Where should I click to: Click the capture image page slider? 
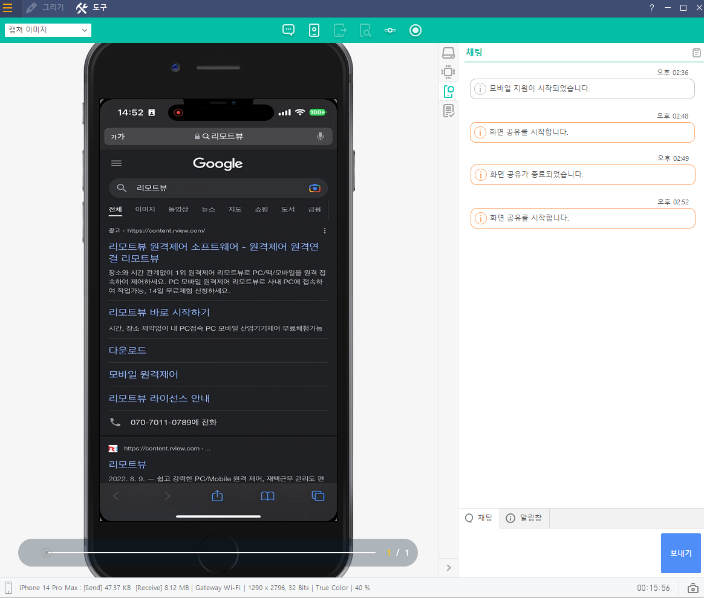211,553
